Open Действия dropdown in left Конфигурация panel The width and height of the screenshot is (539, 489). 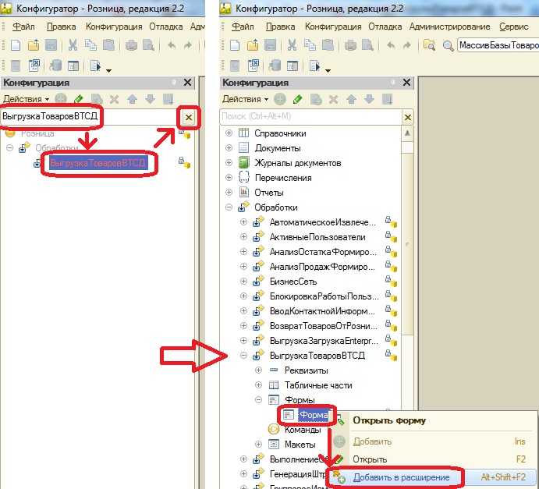(x=26, y=99)
